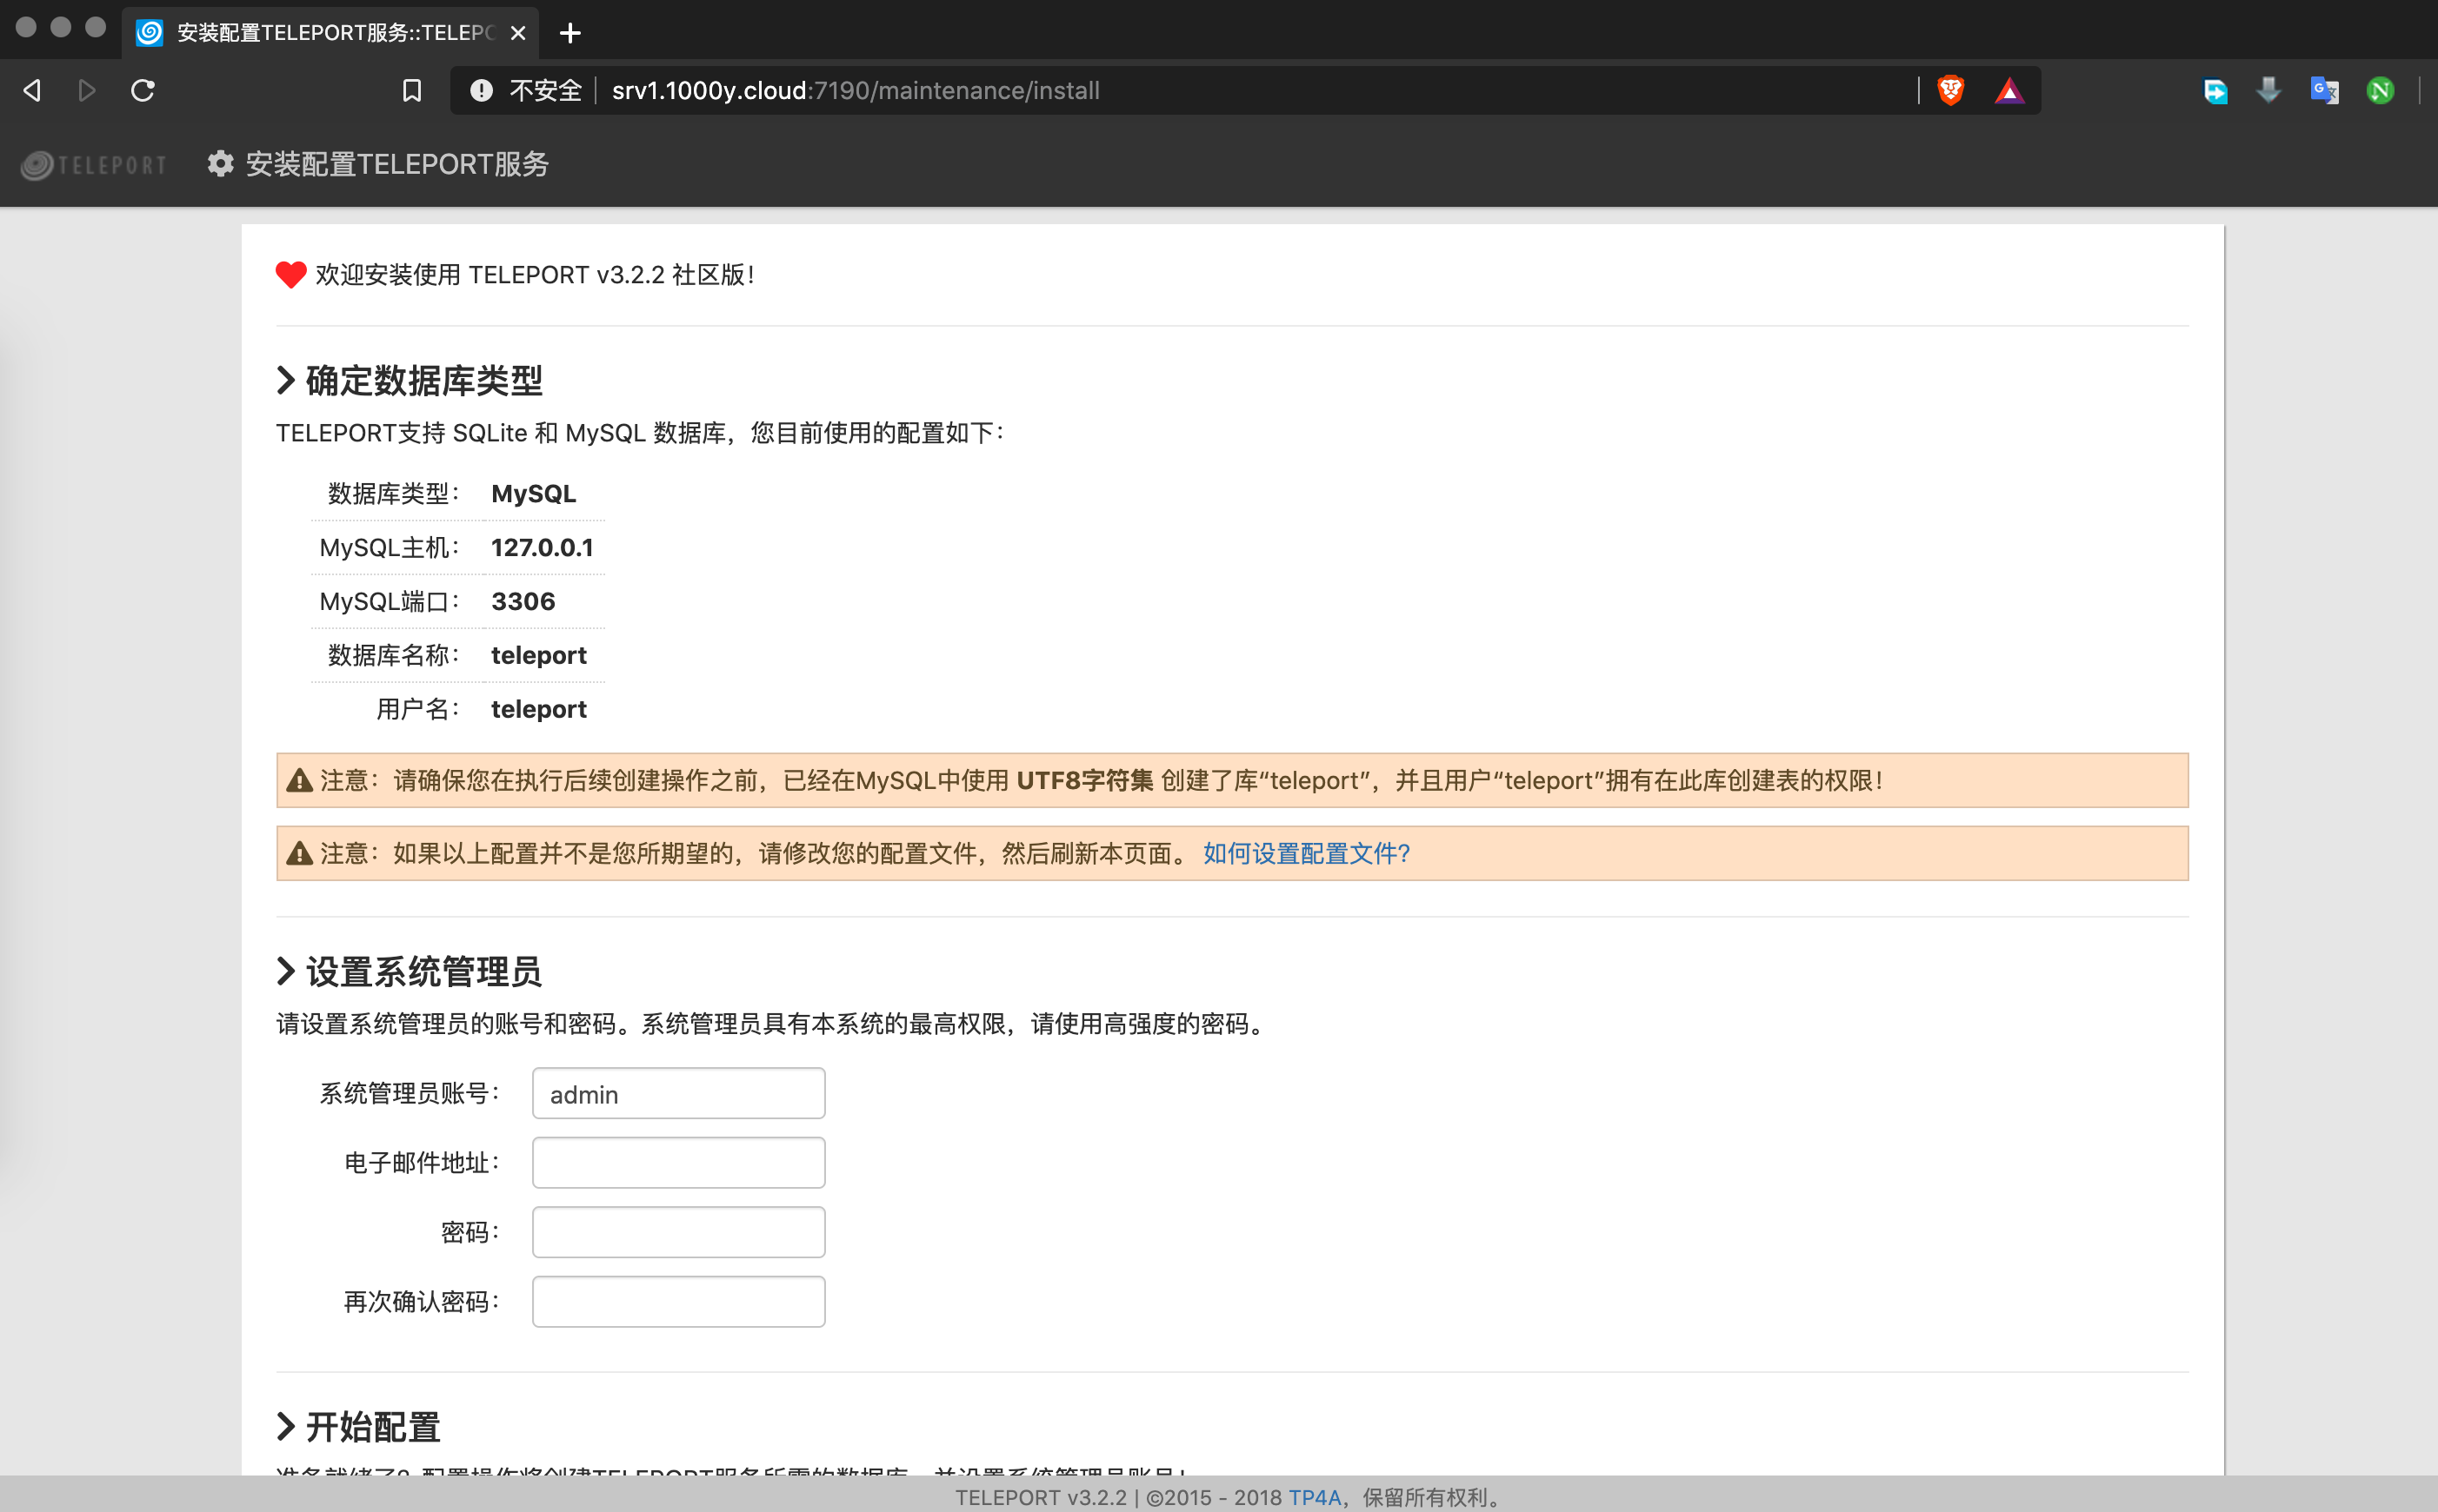2438x1512 pixels.
Task: Click warning triangle in UTF8字符集 notice
Action: click(299, 781)
